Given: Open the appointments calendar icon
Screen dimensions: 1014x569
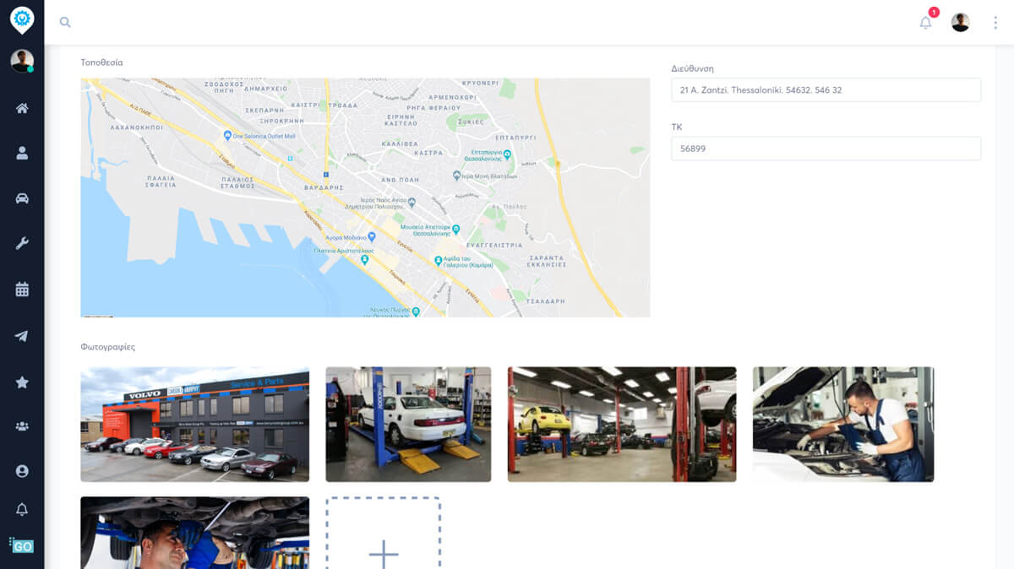Looking at the screenshot, I should pos(23,288).
